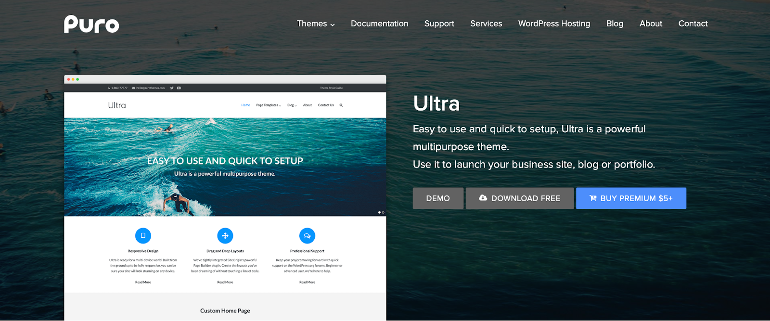Click Contact Us in preview navigation

coord(326,105)
